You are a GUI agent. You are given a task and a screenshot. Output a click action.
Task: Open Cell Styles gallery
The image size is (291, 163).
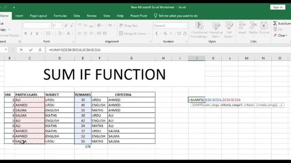229,30
